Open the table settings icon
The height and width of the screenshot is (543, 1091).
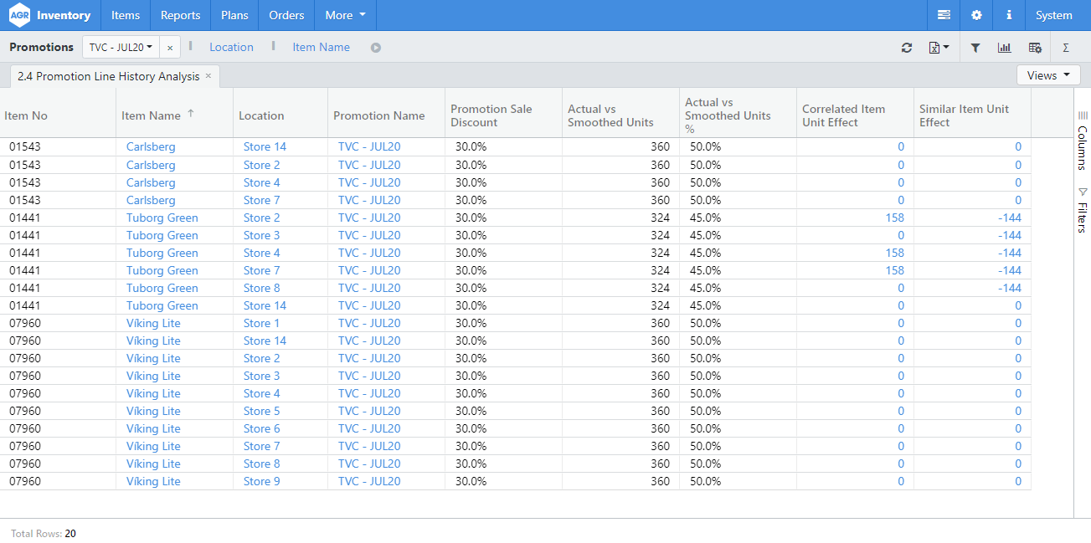click(x=1035, y=48)
